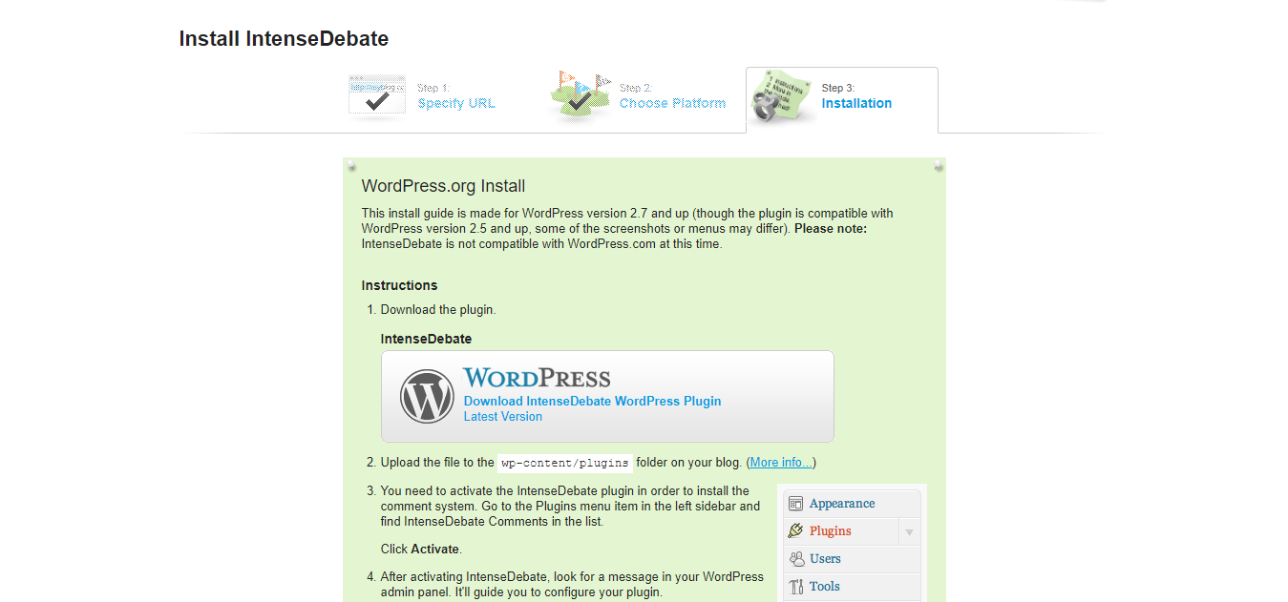Click the wp-content/plugins code text
The height and width of the screenshot is (602, 1288).
point(564,463)
